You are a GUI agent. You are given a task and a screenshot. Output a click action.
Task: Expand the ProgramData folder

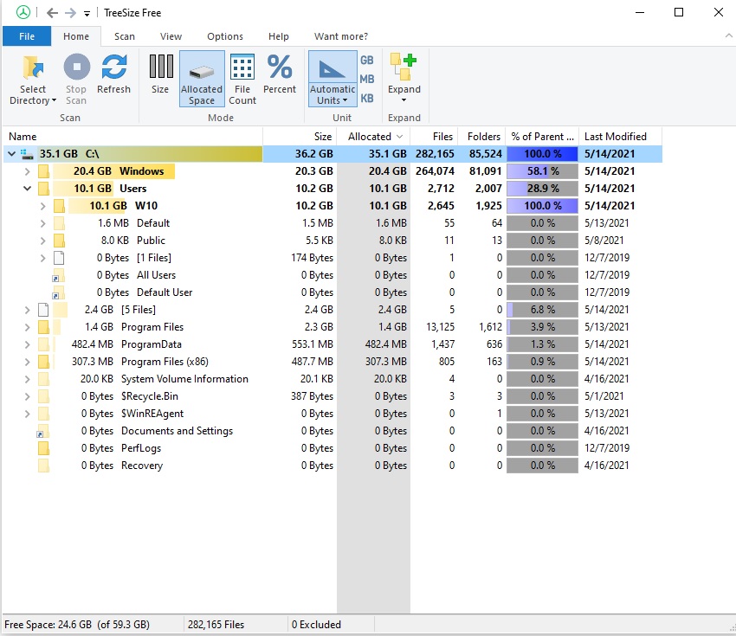[27, 344]
